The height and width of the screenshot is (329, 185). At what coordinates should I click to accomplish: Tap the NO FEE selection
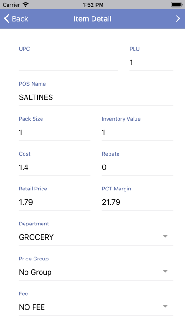pyautogui.click(x=32, y=307)
